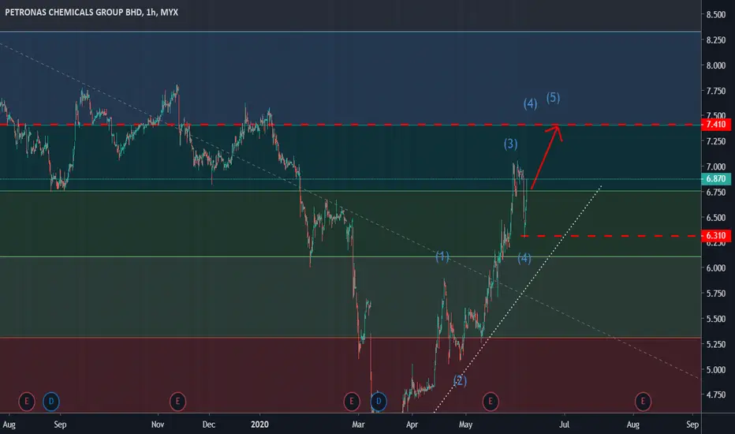Select the green 6.870 current price label

pyautogui.click(x=716, y=179)
